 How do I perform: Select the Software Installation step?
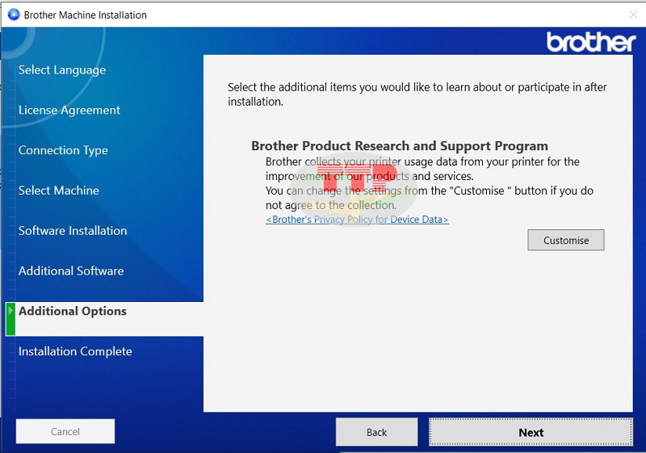(x=73, y=231)
